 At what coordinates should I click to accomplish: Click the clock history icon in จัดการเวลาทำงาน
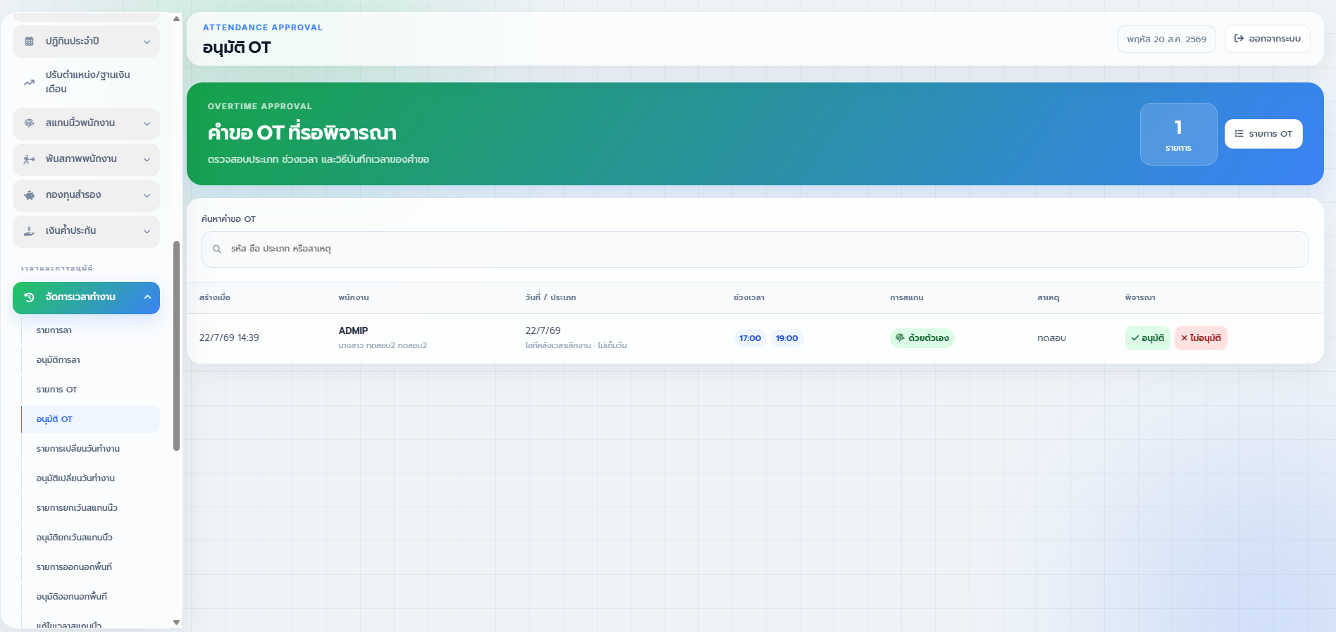tap(29, 297)
